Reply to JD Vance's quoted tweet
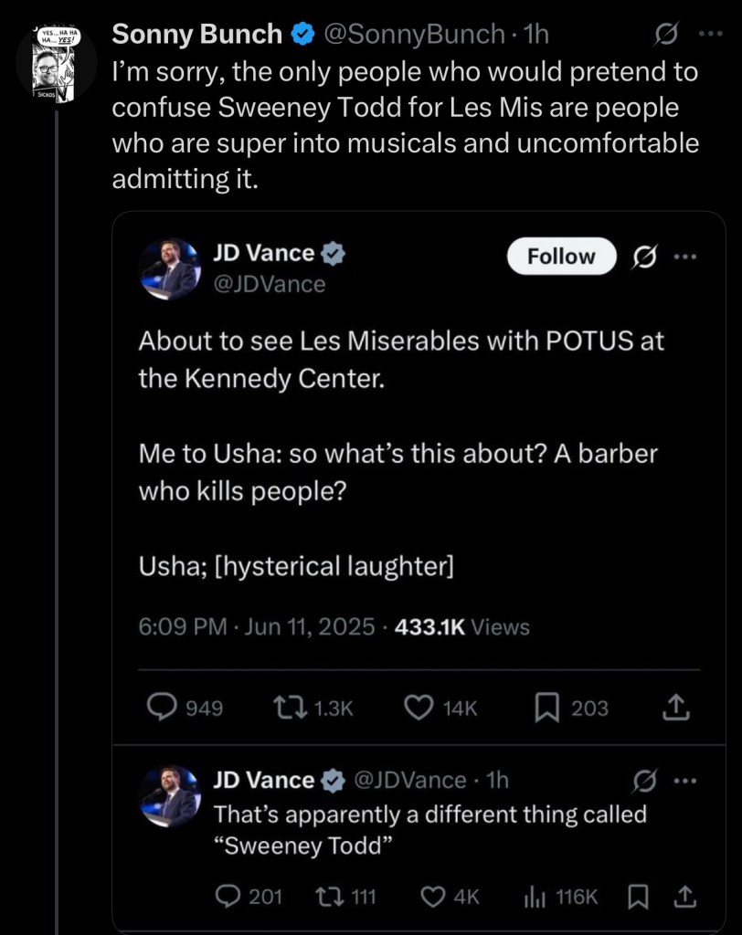The width and height of the screenshot is (742, 935). (162, 708)
